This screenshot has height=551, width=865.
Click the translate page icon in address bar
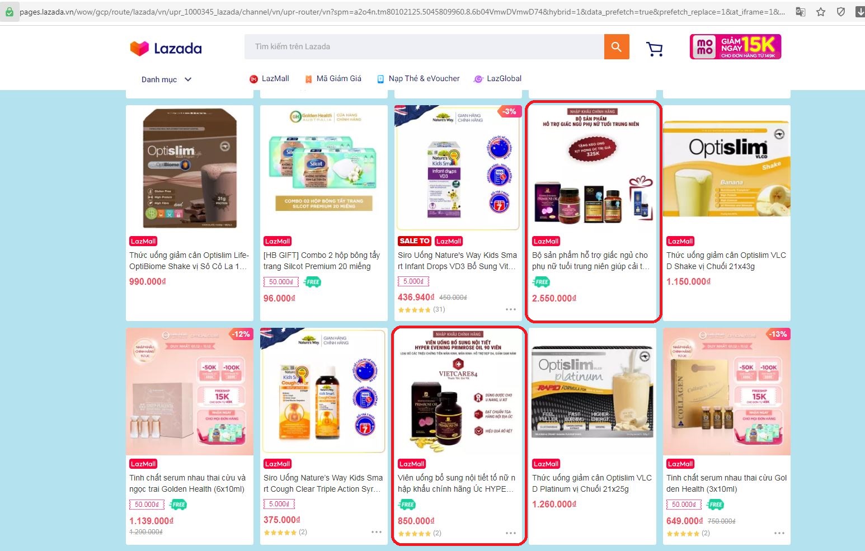coord(801,12)
